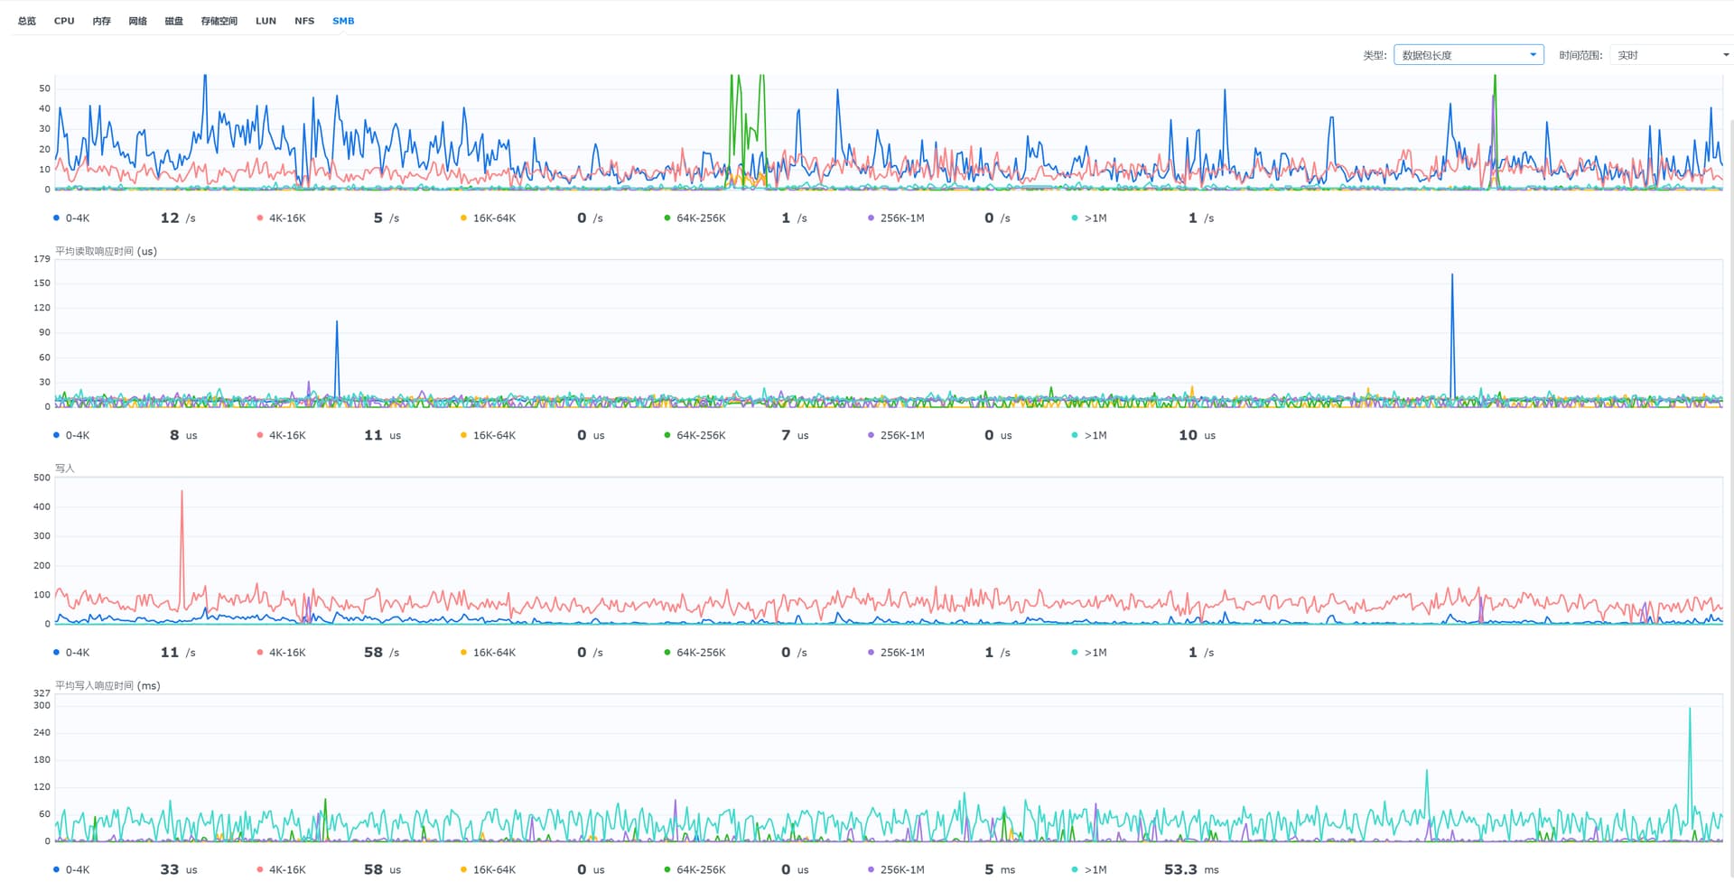Open the 时间范围 dropdown showing 实时
This screenshot has height=891, width=1734.
tap(1671, 55)
